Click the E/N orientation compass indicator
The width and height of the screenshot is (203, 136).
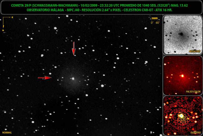click(x=8, y=24)
